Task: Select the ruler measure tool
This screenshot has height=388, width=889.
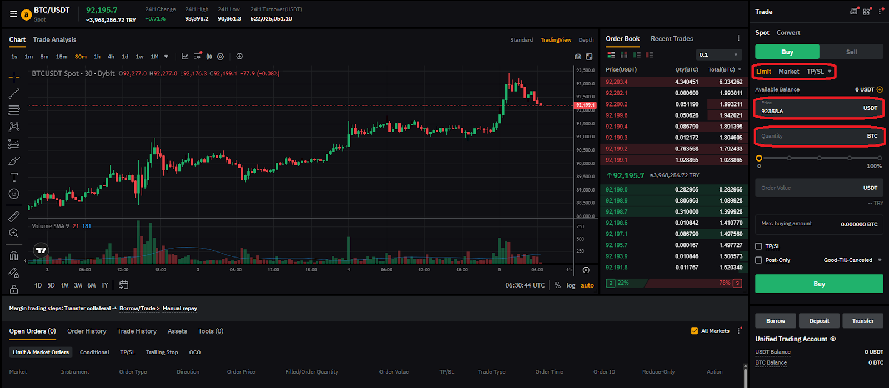Action: (x=14, y=216)
